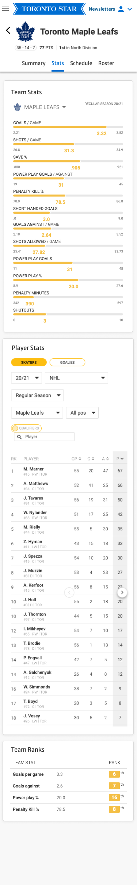Screen dimensions: 137x885
Task: Go back using the left arrow
Action: tap(8, 30)
